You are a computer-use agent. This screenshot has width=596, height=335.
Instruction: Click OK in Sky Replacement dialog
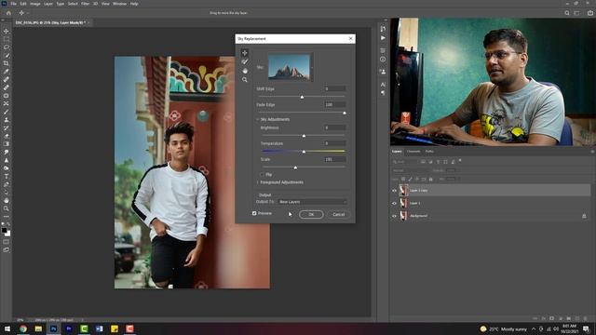[x=311, y=214]
